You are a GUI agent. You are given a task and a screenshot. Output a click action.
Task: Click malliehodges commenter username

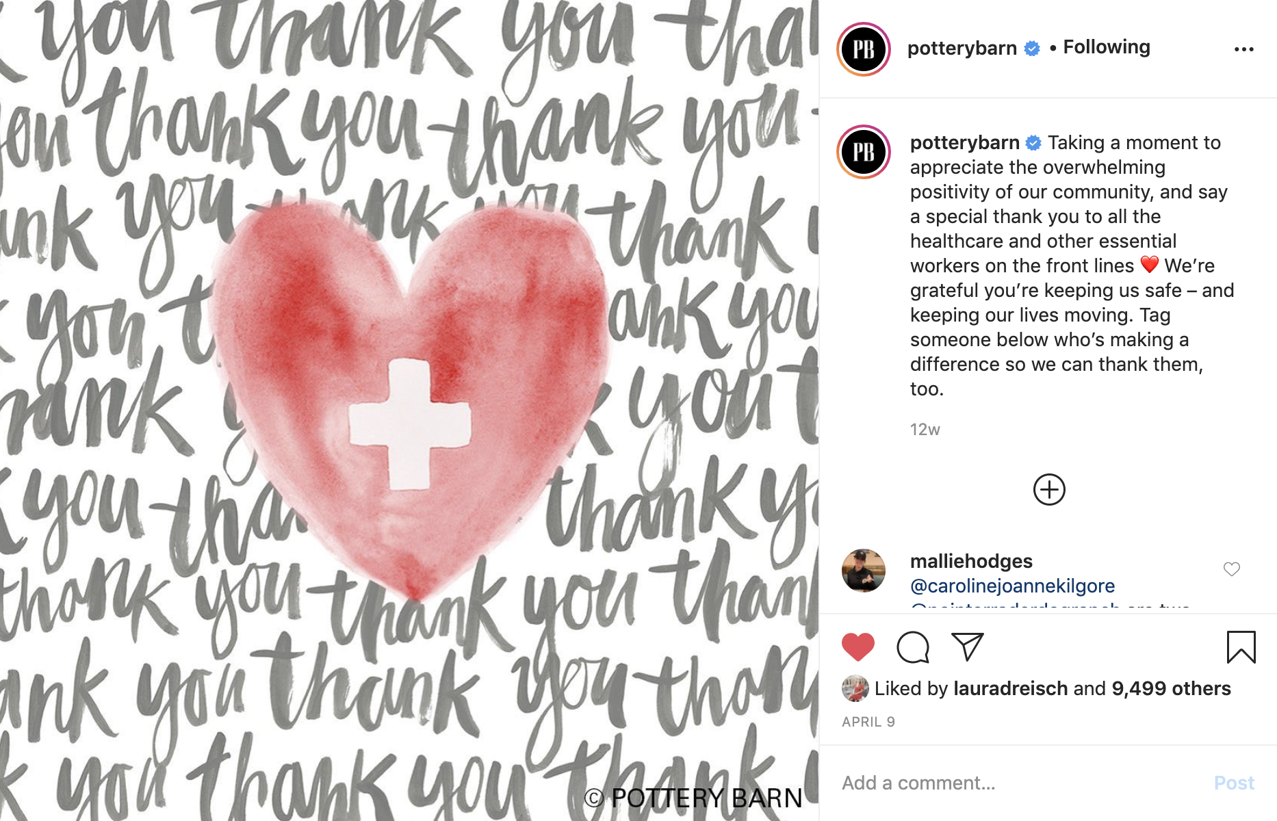(971, 562)
